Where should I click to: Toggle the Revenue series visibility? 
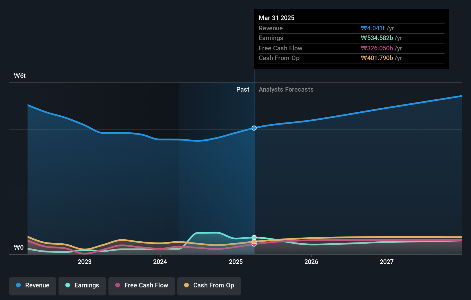(x=32, y=286)
